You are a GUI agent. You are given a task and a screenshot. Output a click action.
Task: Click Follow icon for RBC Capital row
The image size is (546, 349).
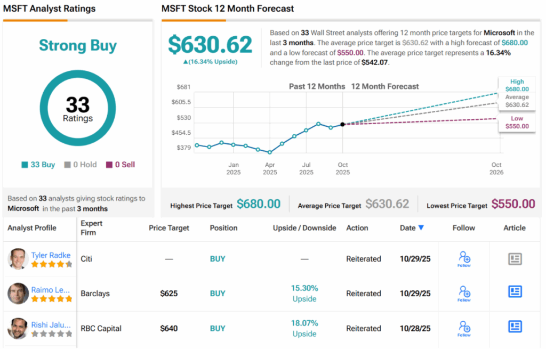point(464,327)
